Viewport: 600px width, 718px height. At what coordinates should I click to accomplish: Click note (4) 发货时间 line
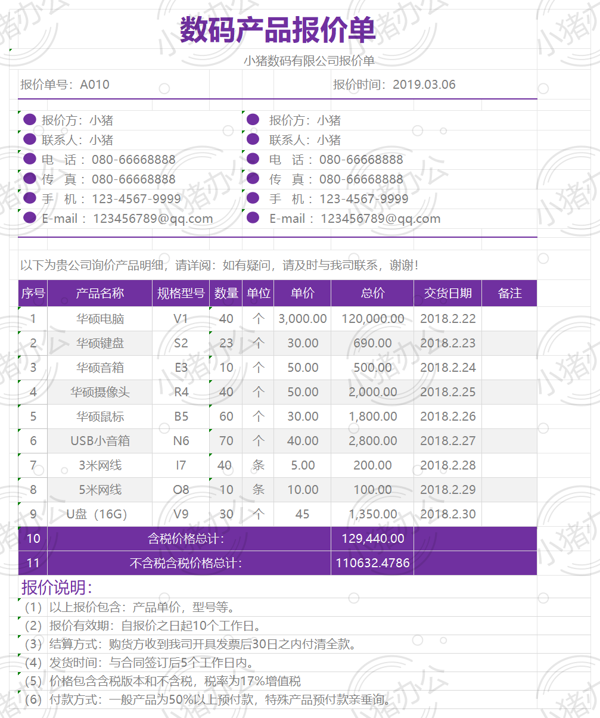point(139,663)
